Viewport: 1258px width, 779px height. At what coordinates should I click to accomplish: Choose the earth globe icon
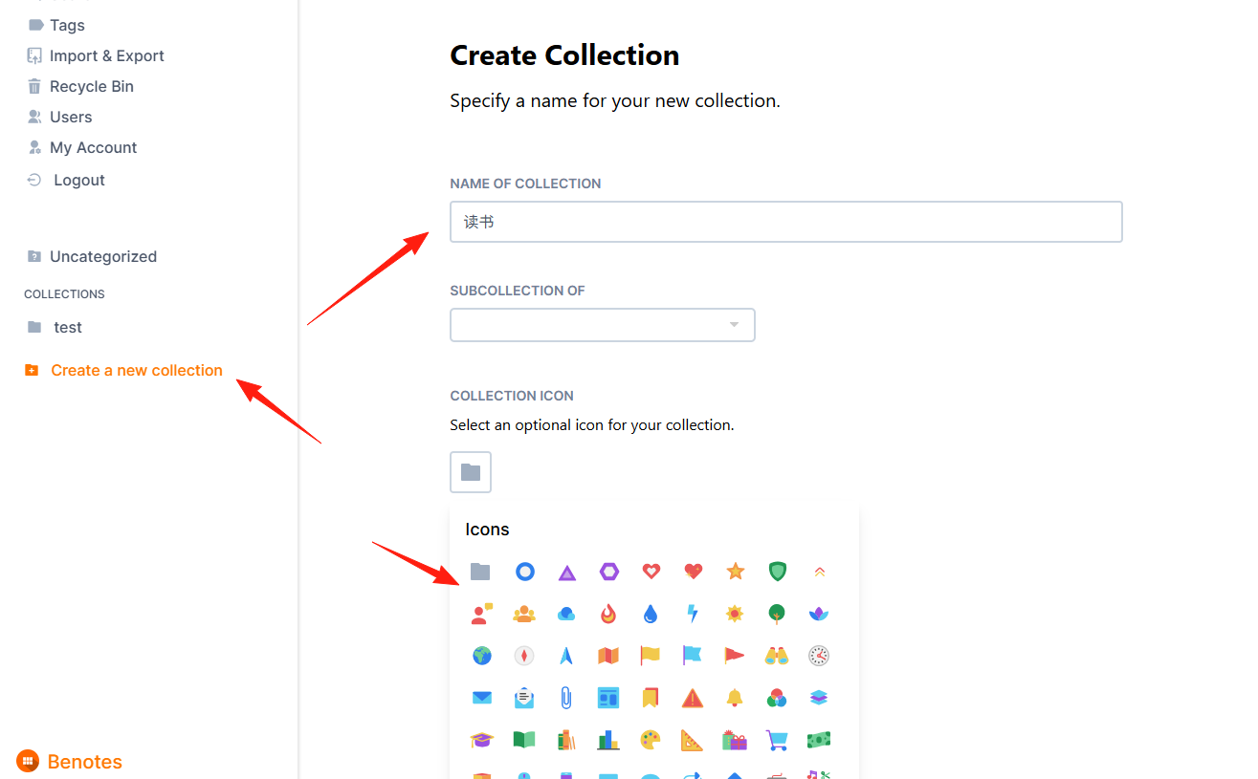click(481, 656)
